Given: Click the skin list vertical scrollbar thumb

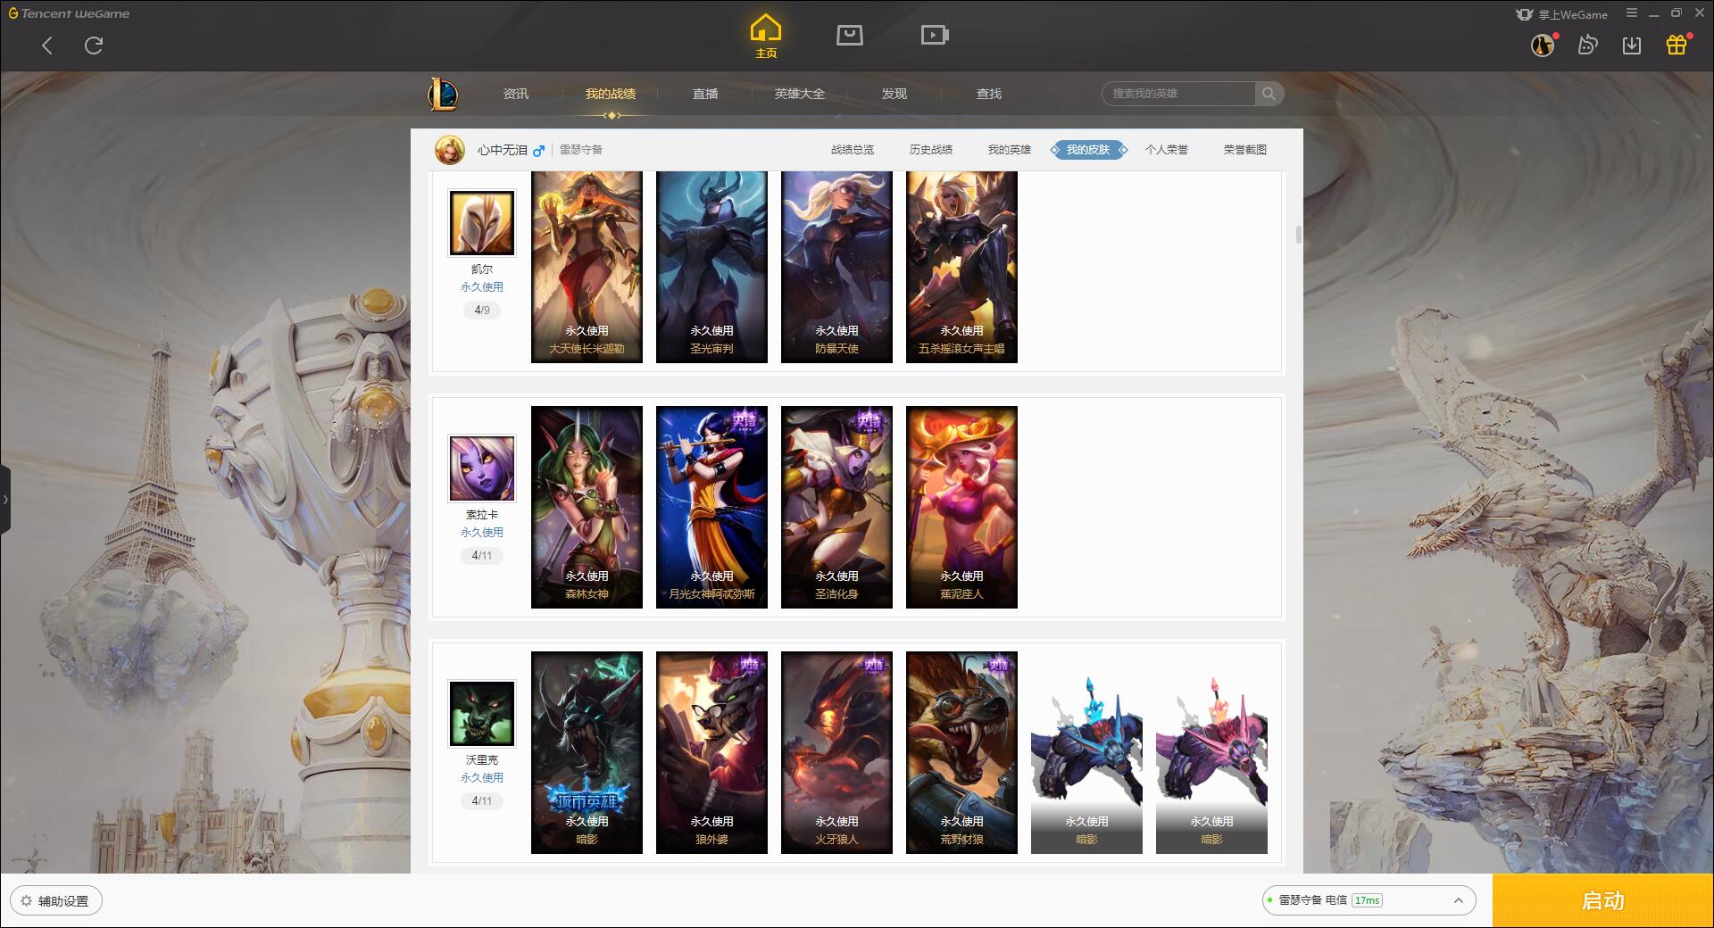Looking at the screenshot, I should (1298, 235).
